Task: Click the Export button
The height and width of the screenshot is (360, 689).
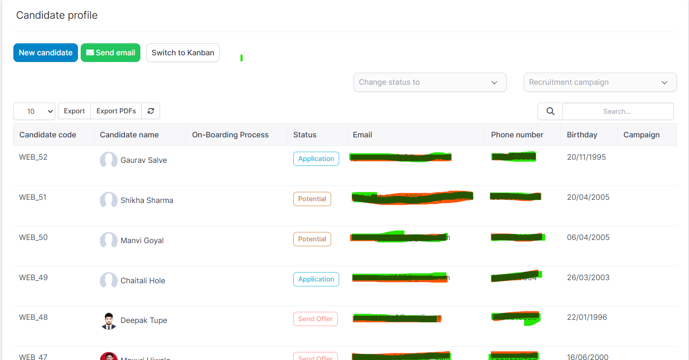Action: coord(74,111)
